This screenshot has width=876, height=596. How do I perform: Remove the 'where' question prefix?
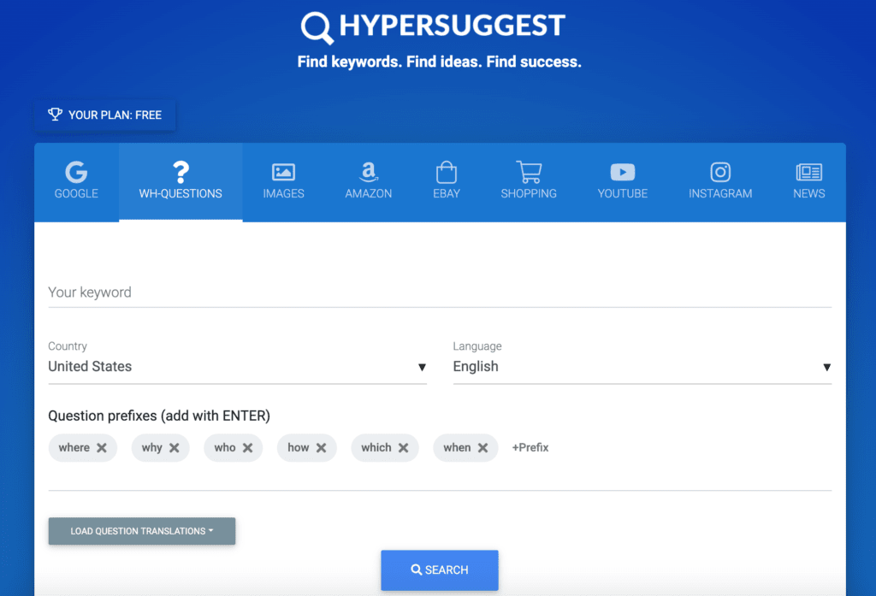point(102,447)
